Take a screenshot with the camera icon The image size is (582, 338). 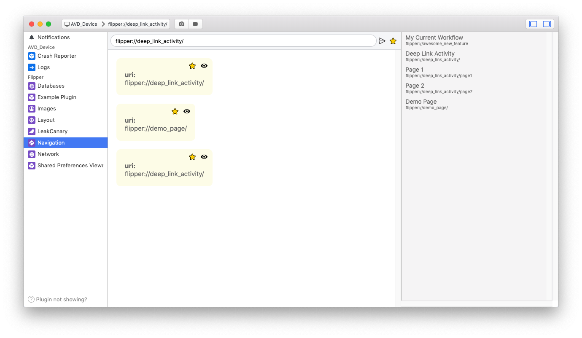[x=181, y=24]
